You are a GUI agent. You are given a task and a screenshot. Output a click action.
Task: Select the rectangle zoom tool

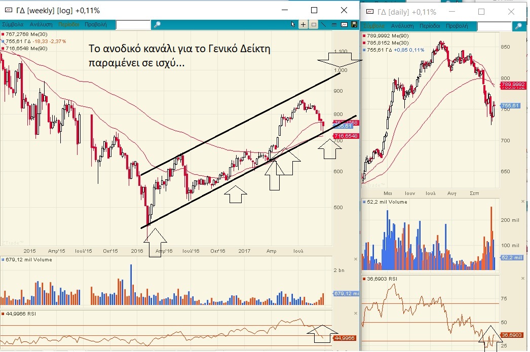pyautogui.click(x=314, y=24)
